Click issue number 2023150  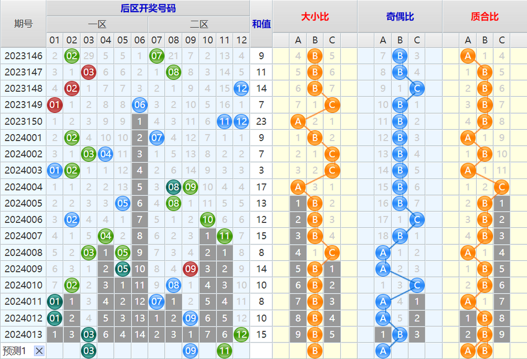pyautogui.click(x=23, y=121)
